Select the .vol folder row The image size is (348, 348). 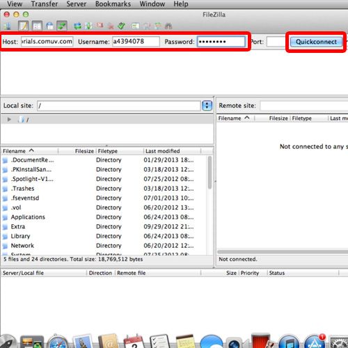coord(104,207)
